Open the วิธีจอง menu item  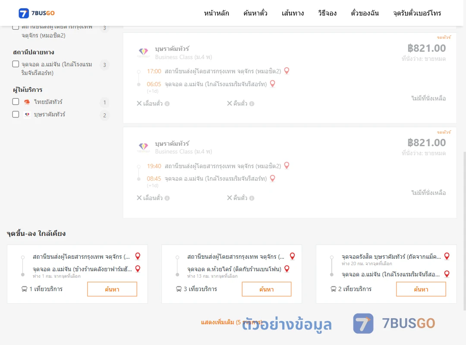tap(327, 13)
